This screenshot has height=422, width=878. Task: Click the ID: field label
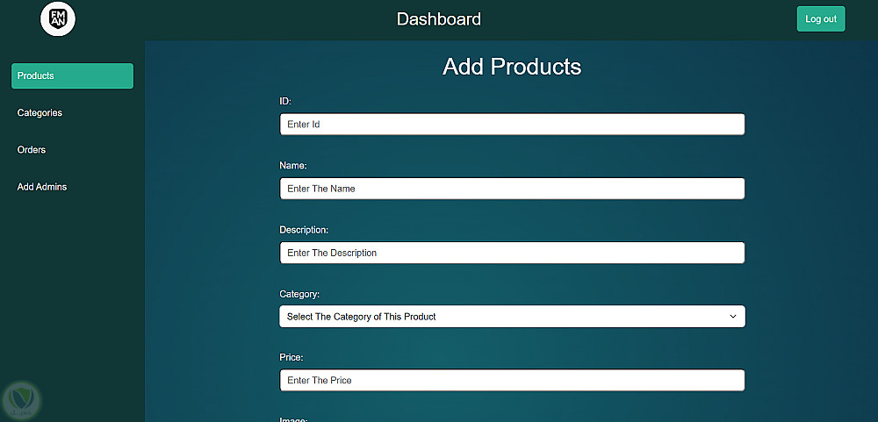click(285, 102)
